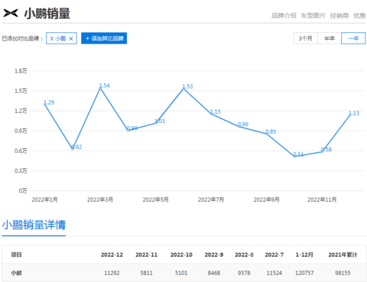
Task: Click the 2022-12 column header
Action: tap(112, 254)
